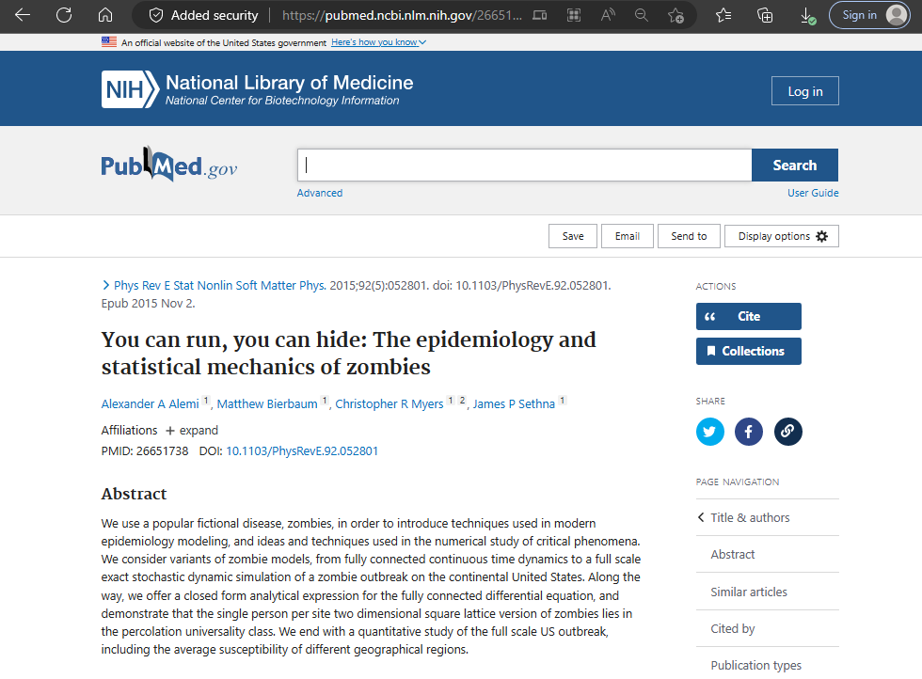Open the User Guide link

coord(813,193)
